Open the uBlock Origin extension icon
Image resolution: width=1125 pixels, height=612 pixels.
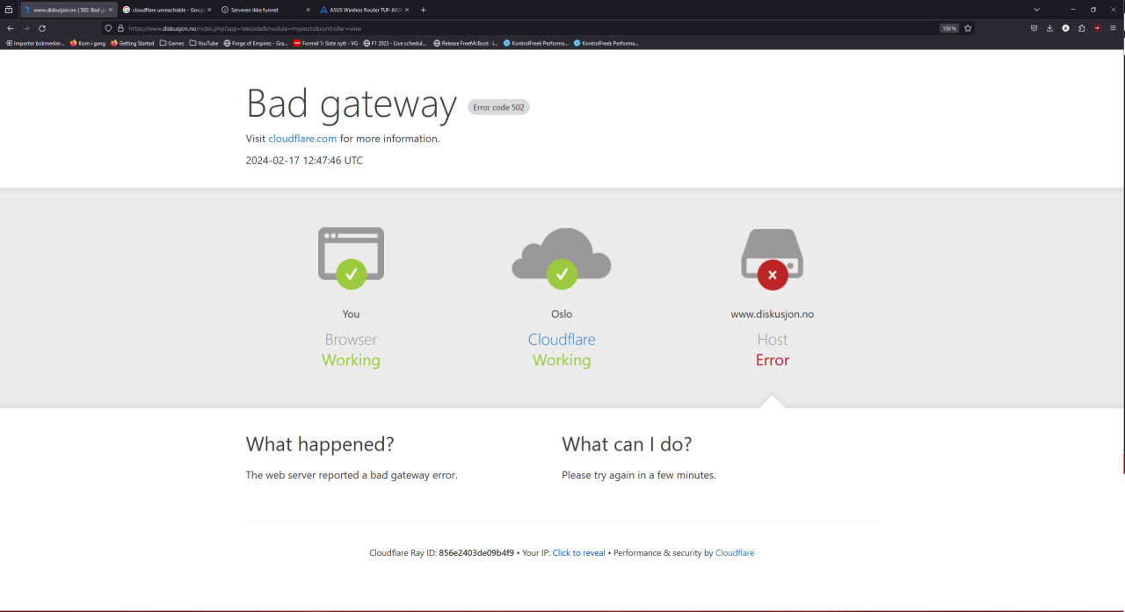[x=1097, y=28]
